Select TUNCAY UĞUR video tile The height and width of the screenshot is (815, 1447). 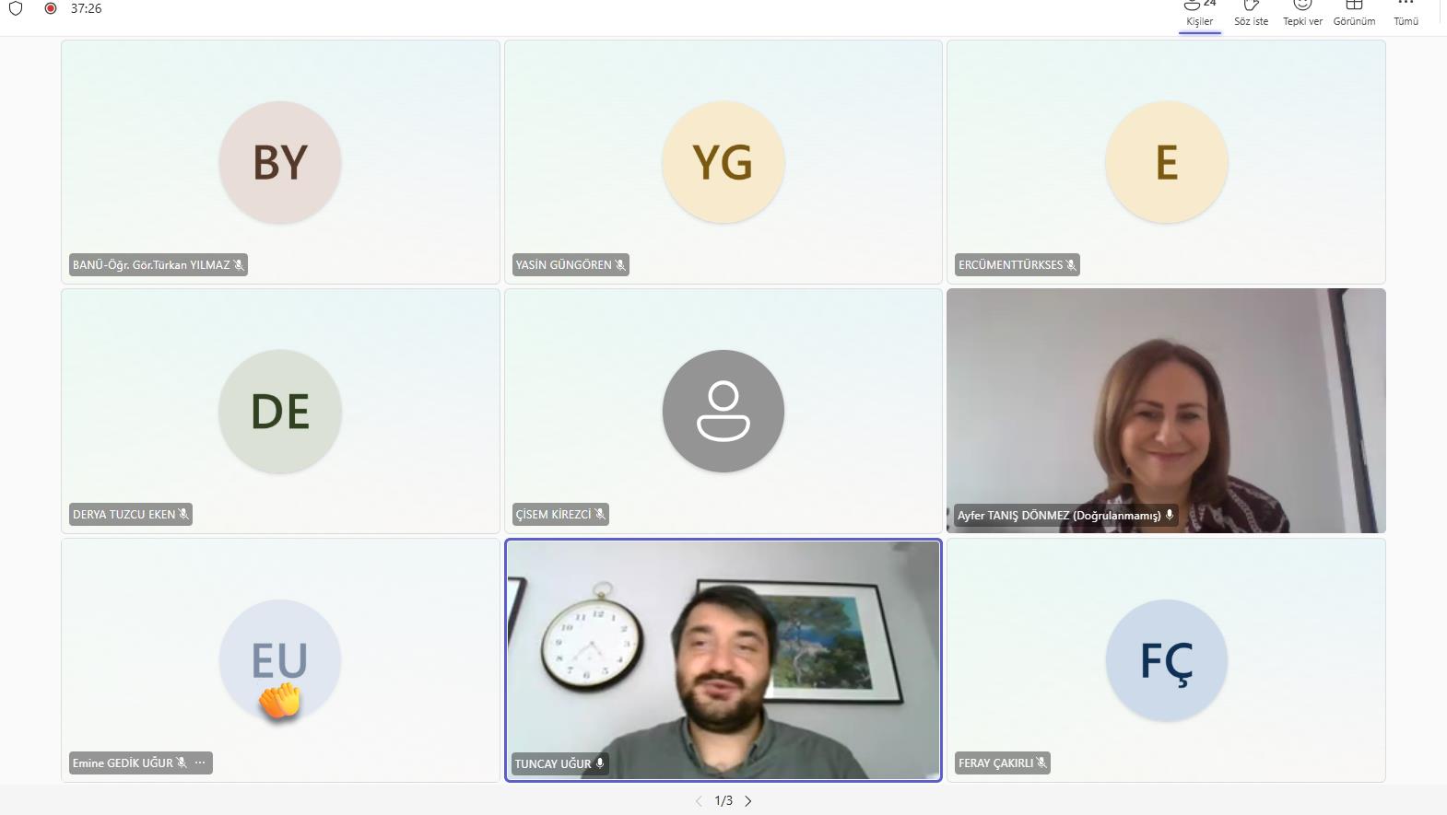(723, 660)
